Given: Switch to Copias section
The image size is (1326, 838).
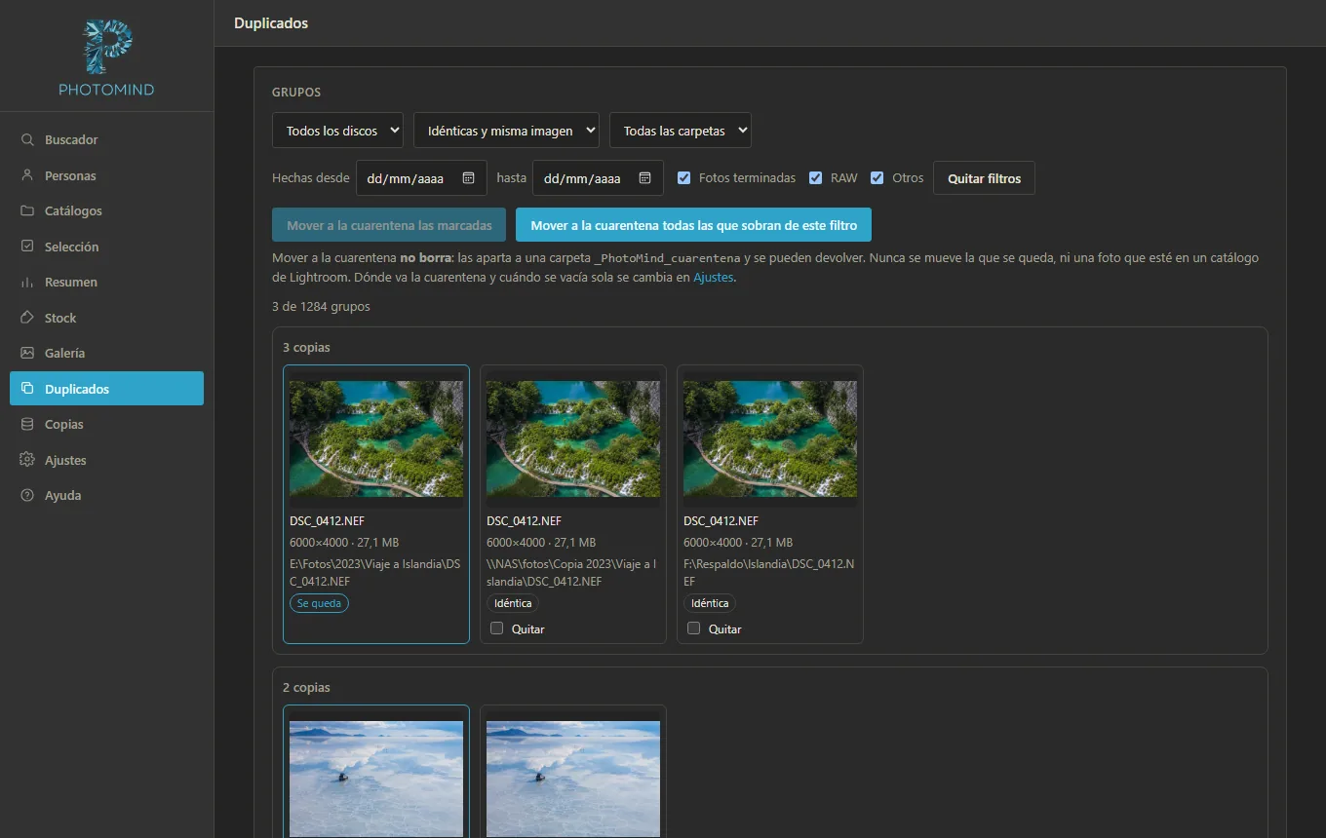Looking at the screenshot, I should point(106,424).
